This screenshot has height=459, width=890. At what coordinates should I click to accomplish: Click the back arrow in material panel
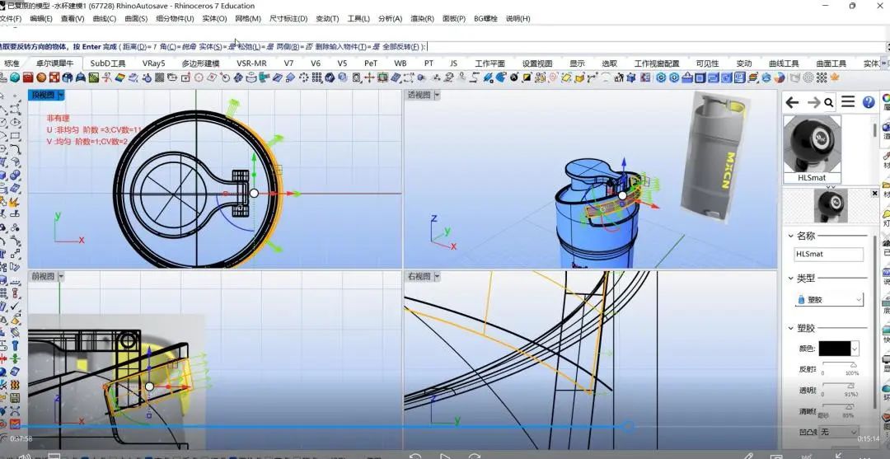792,102
